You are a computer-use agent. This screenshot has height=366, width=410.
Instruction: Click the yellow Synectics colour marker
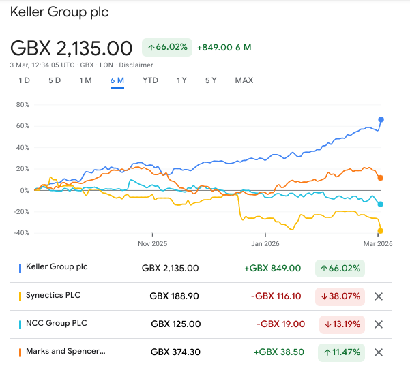point(20,296)
